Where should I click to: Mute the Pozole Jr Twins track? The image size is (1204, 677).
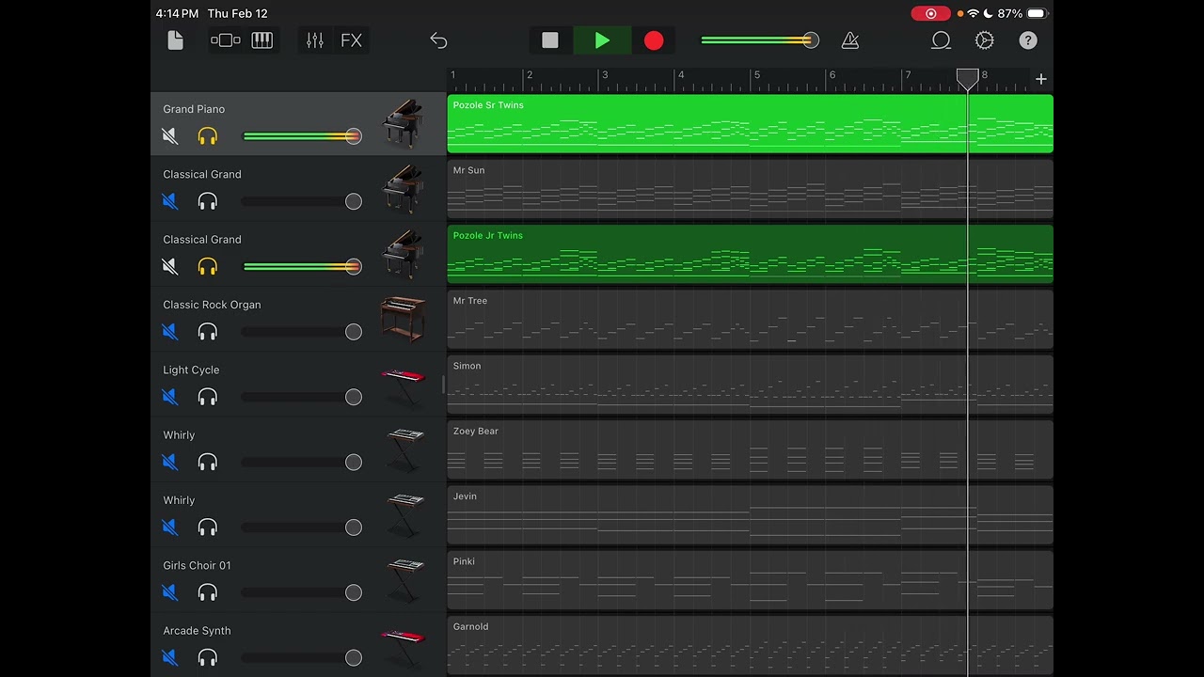(x=170, y=266)
